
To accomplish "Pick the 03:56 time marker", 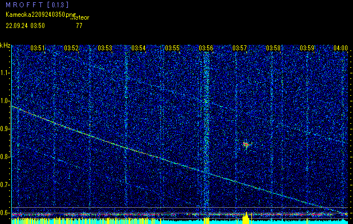I will click(206, 48).
